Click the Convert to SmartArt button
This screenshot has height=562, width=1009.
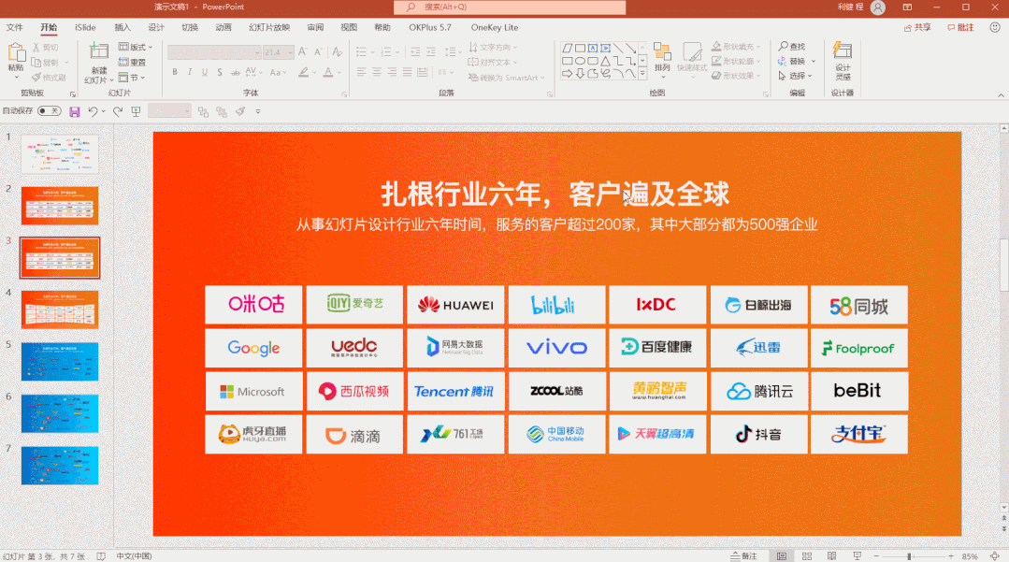click(507, 78)
